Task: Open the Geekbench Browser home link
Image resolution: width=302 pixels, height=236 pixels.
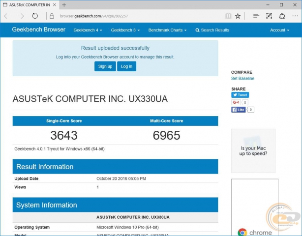Action: click(38, 29)
